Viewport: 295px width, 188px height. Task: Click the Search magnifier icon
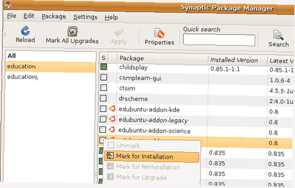278,35
